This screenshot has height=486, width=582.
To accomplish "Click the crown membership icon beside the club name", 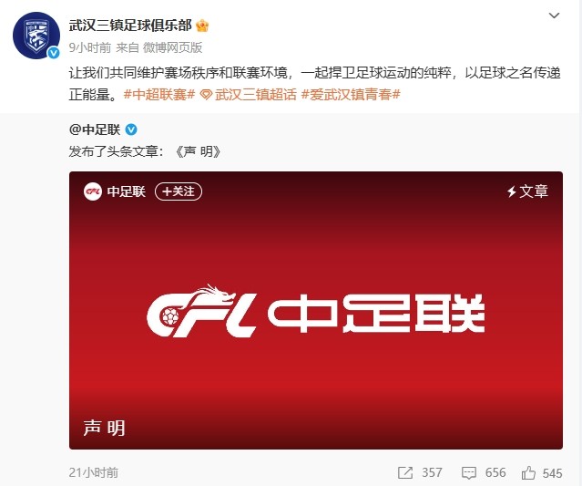I will 202,26.
